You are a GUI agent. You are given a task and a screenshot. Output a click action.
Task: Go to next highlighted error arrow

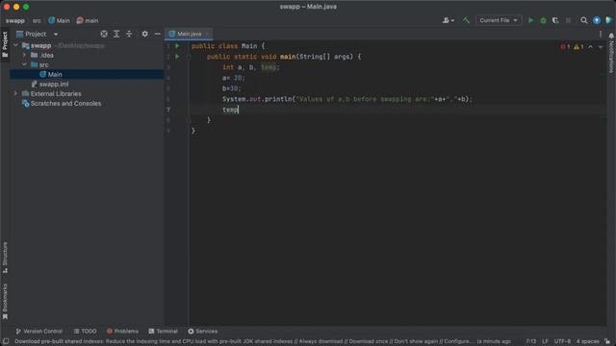click(x=601, y=47)
